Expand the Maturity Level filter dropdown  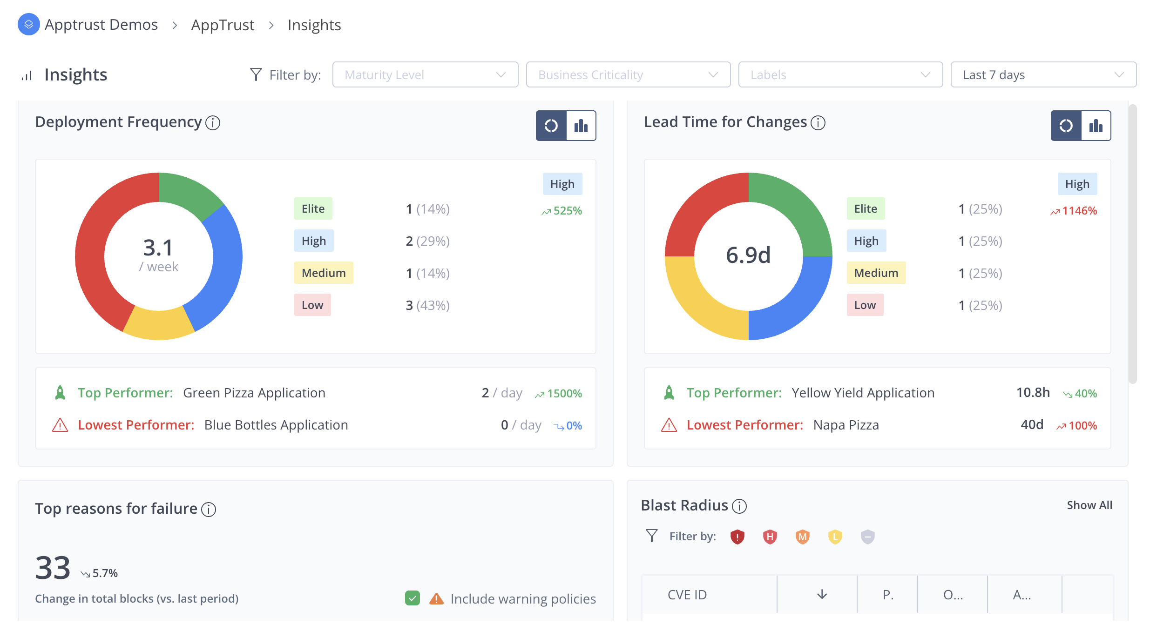(425, 74)
